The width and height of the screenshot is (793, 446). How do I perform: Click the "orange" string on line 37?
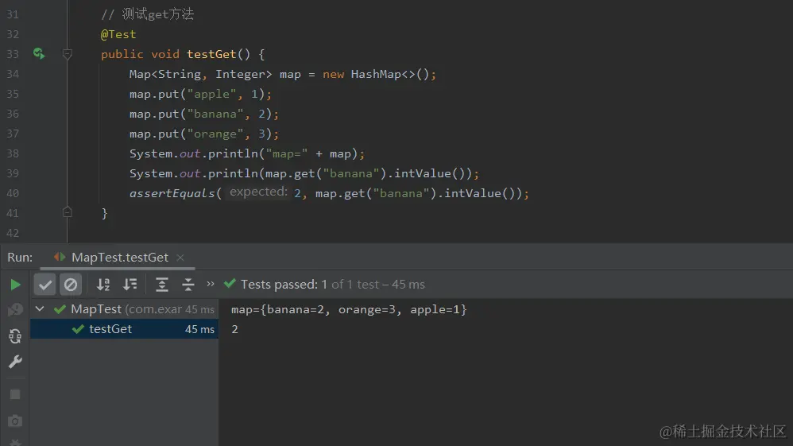point(215,134)
